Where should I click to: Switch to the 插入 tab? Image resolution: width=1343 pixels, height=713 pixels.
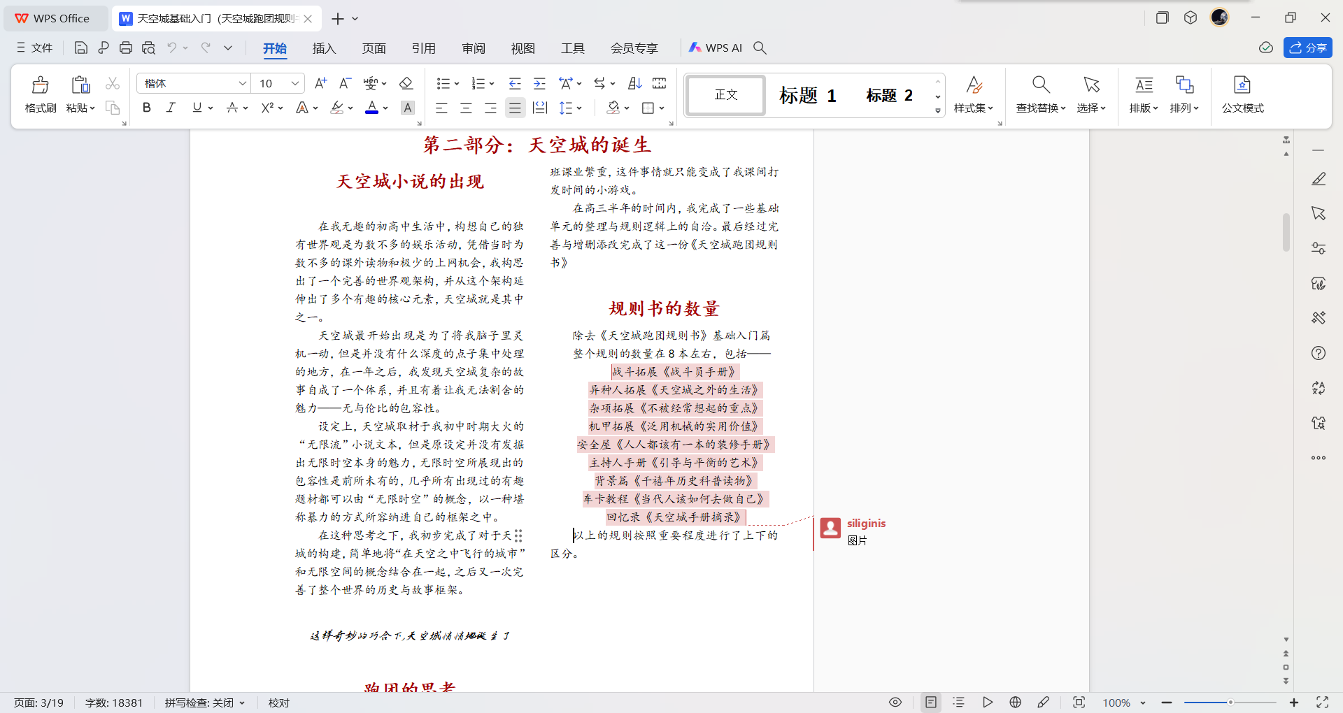(x=324, y=48)
